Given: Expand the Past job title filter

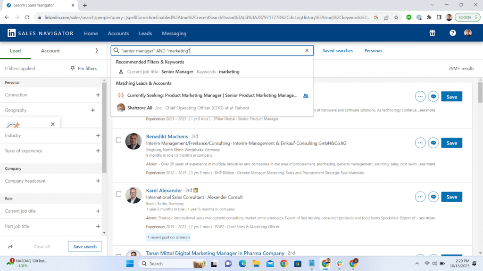Looking at the screenshot, I should pyautogui.click(x=98, y=226).
